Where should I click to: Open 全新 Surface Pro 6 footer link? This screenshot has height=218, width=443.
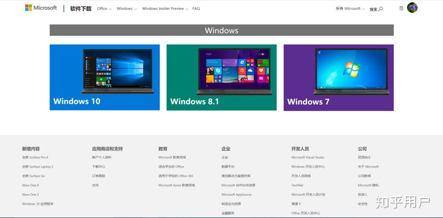coord(35,157)
